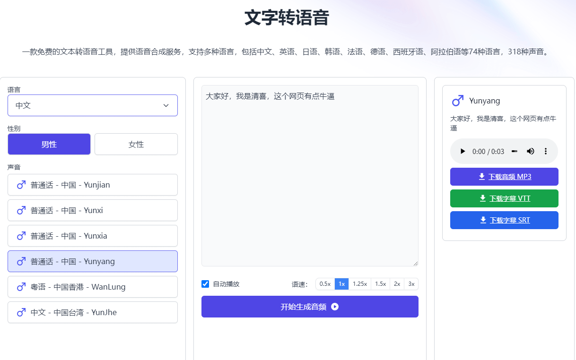This screenshot has width=576, height=360.
Task: Select the male icon beside Yunjian voice
Action: tap(21, 185)
